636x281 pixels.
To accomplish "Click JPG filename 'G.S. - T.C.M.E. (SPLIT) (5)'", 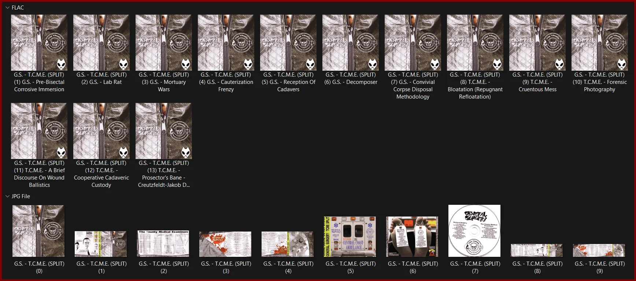I will coord(351,267).
